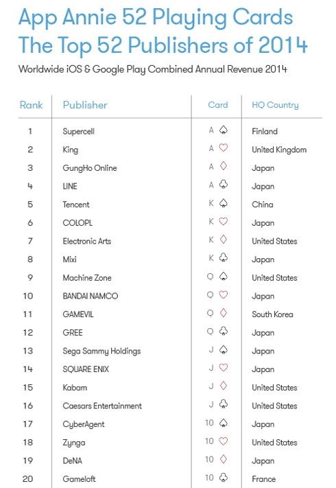Select the red heart icon next to Zynga

[224, 441]
